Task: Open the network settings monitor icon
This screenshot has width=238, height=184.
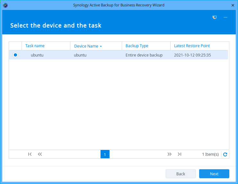Action: (x=215, y=17)
